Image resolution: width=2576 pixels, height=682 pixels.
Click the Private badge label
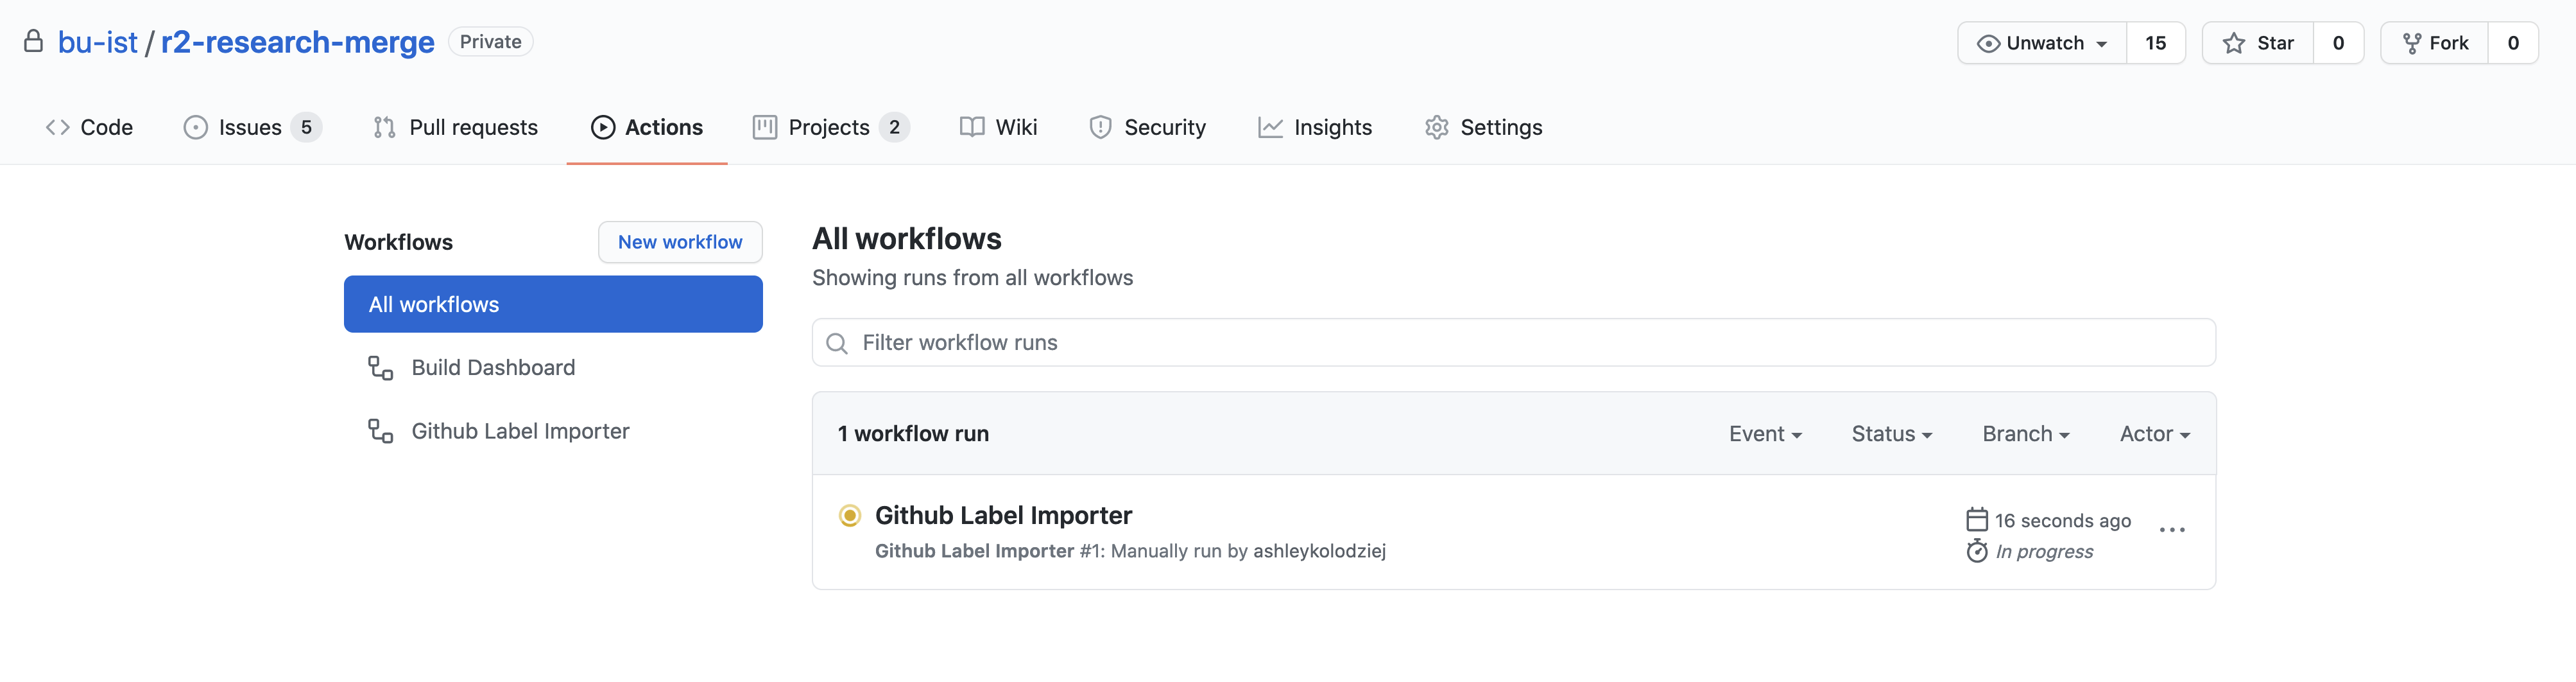click(490, 42)
